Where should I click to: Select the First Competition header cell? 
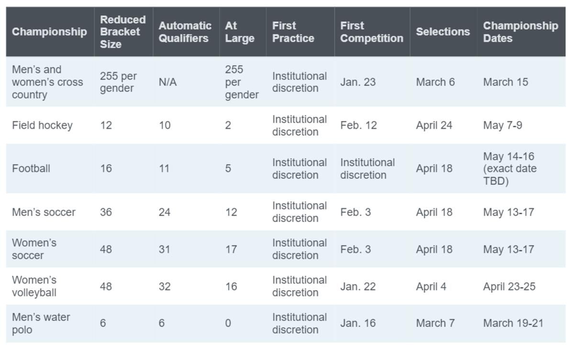tap(372, 32)
